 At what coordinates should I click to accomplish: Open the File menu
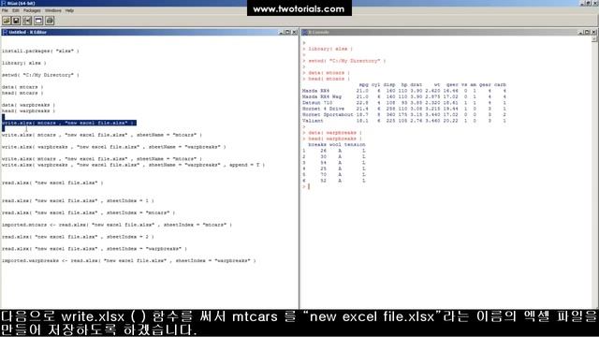pos(5,10)
